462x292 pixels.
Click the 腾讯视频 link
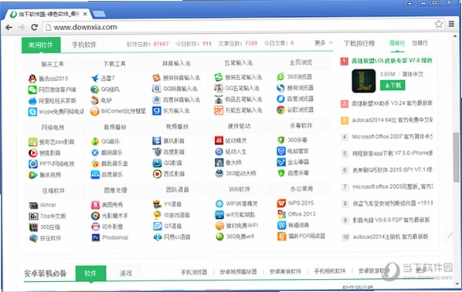pyautogui.click(x=50, y=175)
